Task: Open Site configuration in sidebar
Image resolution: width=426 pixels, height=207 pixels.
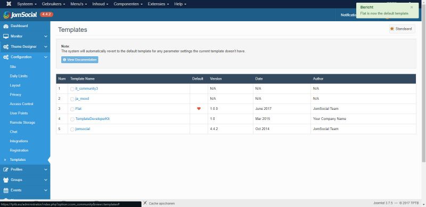Action: point(13,67)
